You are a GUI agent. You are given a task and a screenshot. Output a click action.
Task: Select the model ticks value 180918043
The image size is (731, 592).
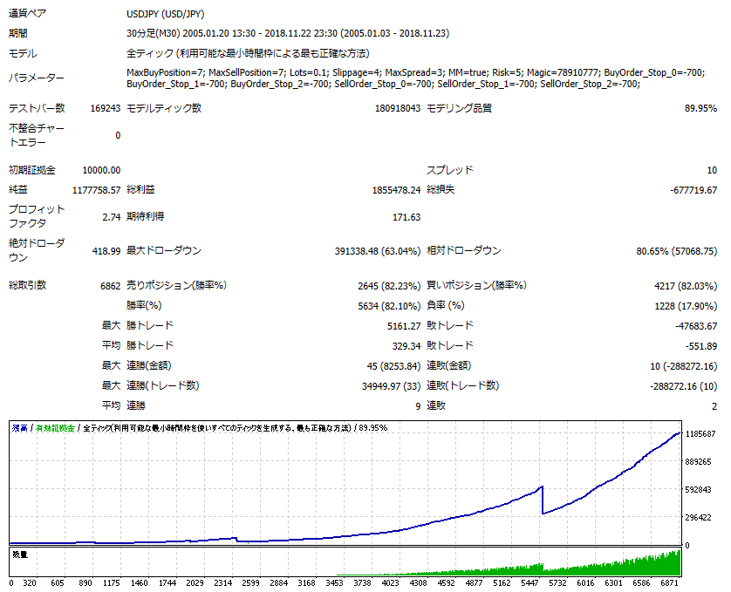pyautogui.click(x=398, y=109)
